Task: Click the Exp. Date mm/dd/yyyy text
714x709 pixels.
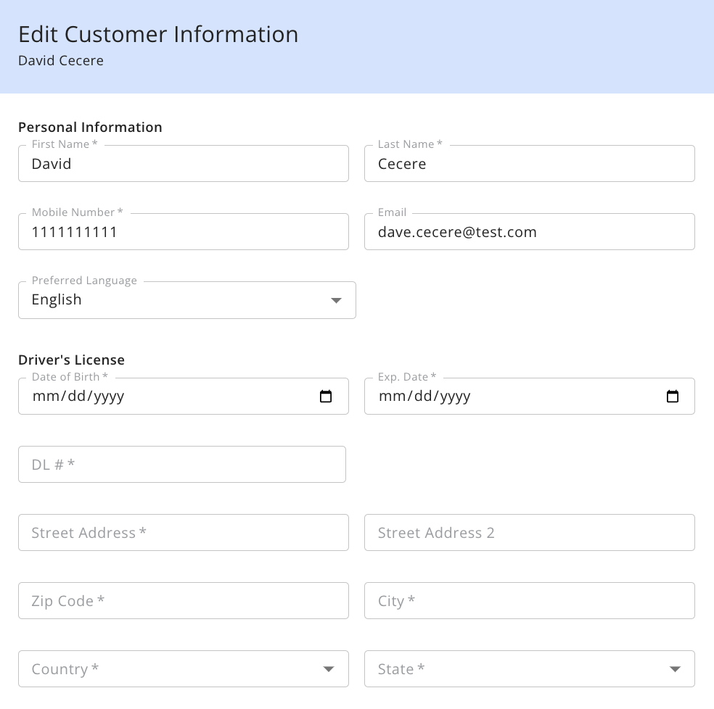Action: click(424, 397)
